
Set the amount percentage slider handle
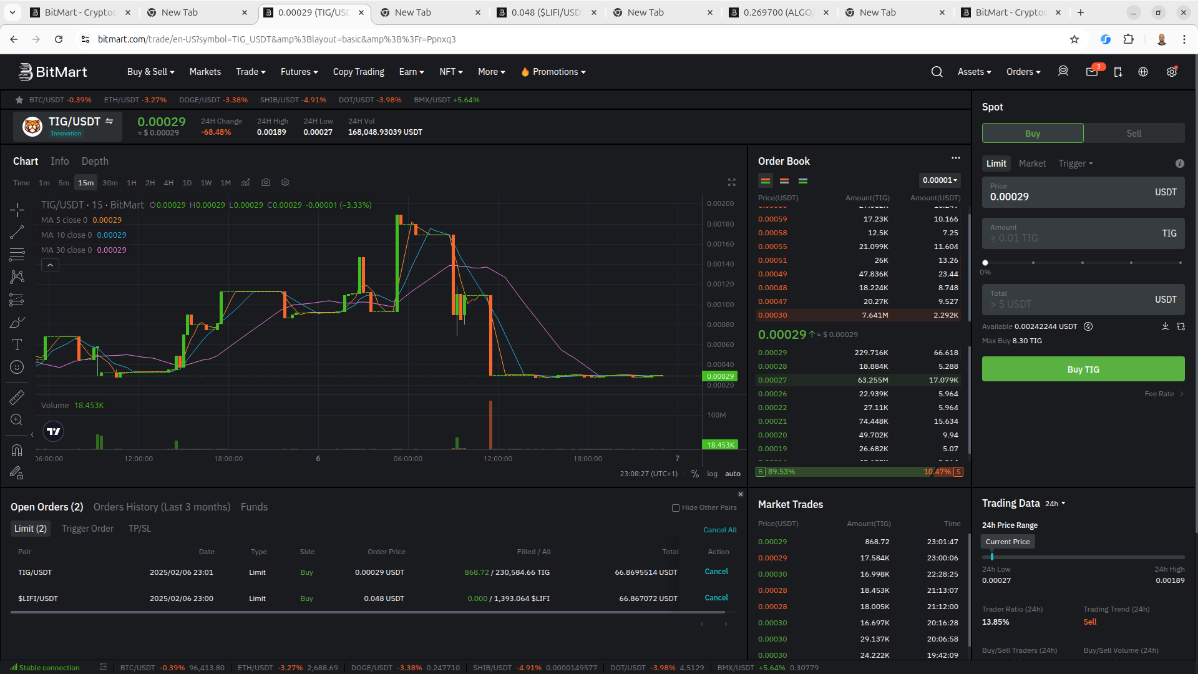985,263
